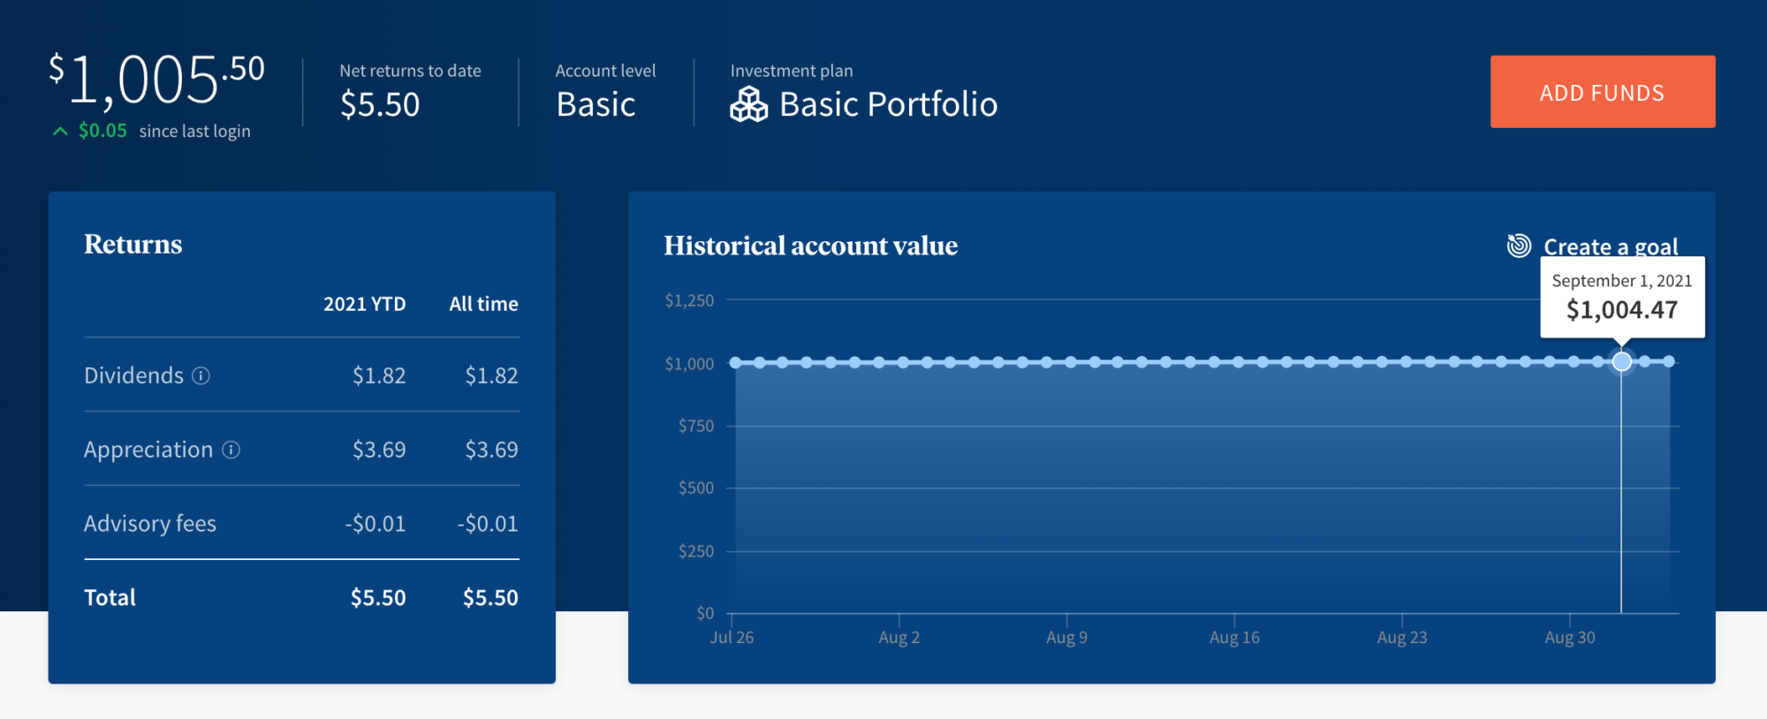The image size is (1767, 719).
Task: Click the Aug 16 axis label
Action: [x=1234, y=637]
